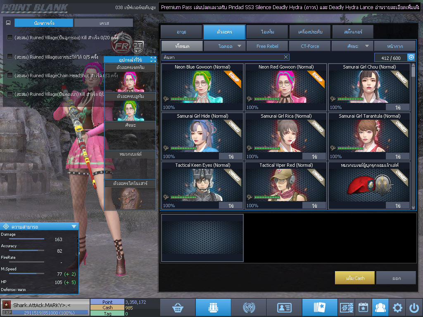This screenshot has width=423, height=317.
Task: Click ใช้ on the red beret item
Action: [x=398, y=206]
